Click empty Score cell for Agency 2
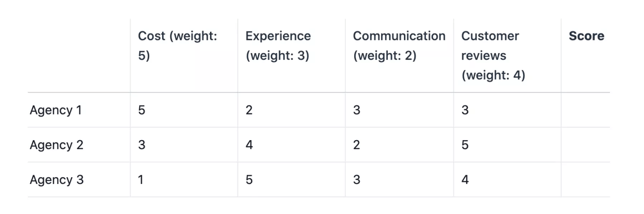This screenshot has width=644, height=214. [585, 145]
